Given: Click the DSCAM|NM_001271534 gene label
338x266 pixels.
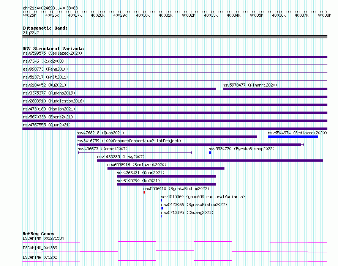Looking at the screenshot, I should [x=43, y=238].
